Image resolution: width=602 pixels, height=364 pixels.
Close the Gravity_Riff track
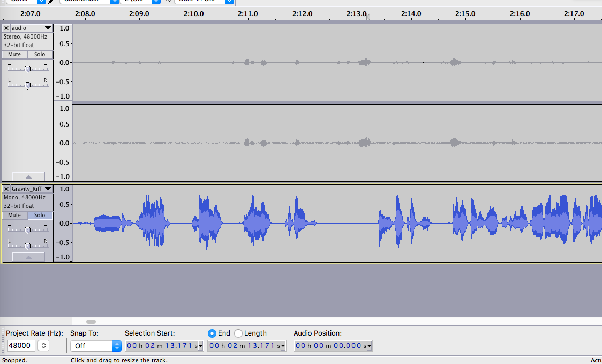tap(6, 189)
